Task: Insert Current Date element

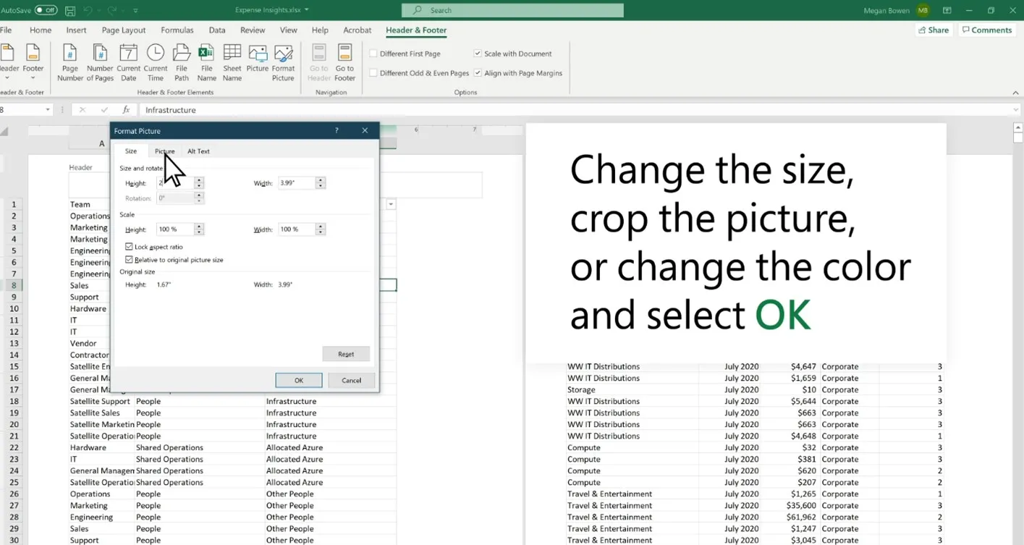Action: (x=128, y=62)
